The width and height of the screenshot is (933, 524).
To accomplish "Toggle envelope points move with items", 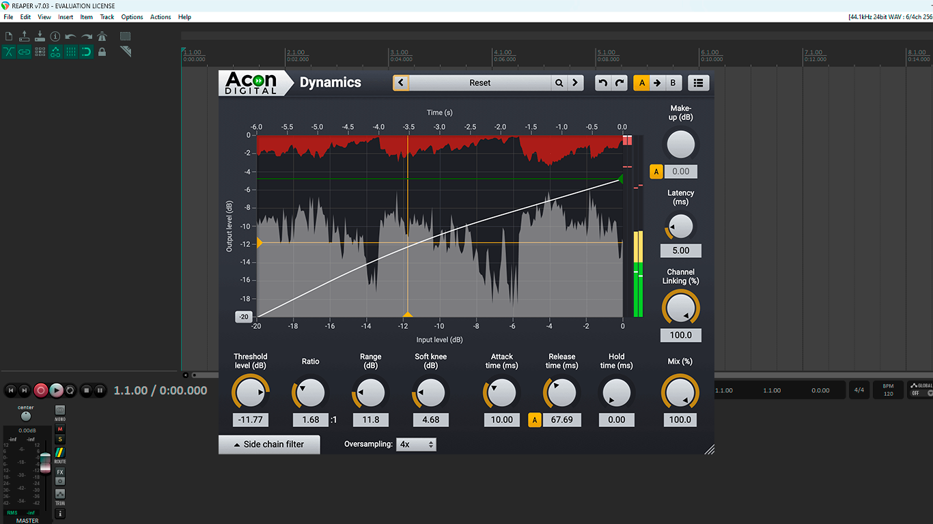I will (x=55, y=52).
